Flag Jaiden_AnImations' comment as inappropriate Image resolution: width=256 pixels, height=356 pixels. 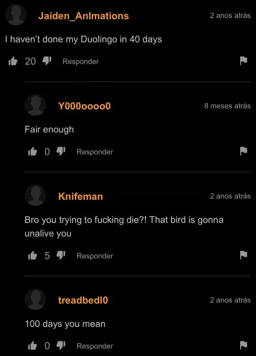click(244, 60)
